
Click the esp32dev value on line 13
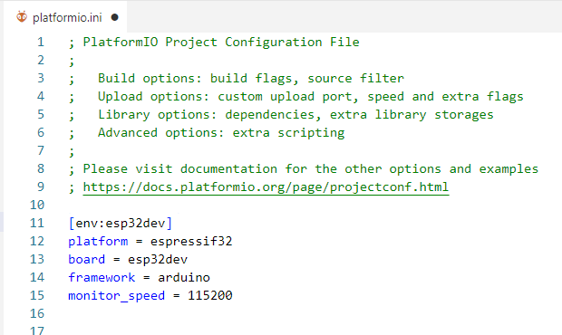(x=158, y=259)
